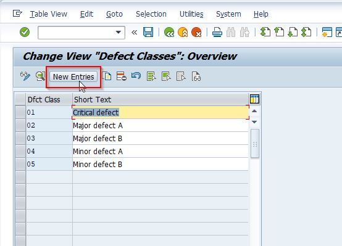Click the New Entries button

pos(73,76)
